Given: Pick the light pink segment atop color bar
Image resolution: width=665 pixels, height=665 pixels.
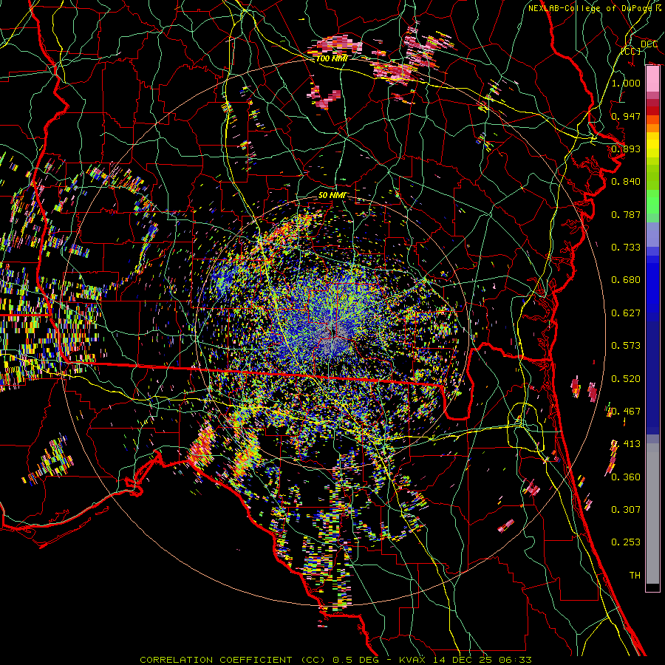Looking at the screenshot, I should click(x=652, y=79).
